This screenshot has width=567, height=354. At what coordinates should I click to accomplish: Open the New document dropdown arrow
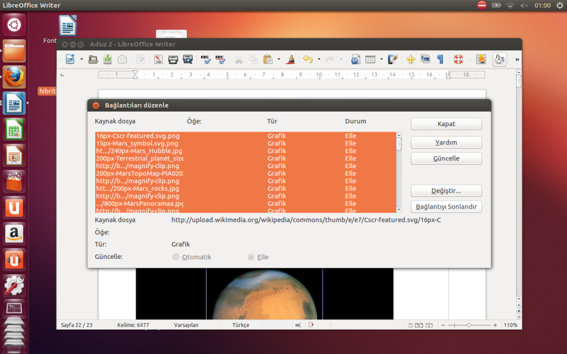pos(81,59)
